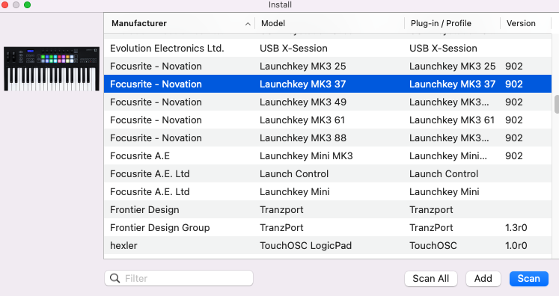The image size is (559, 296).
Task: Select the Launchkey Mini model cell
Action: click(295, 191)
